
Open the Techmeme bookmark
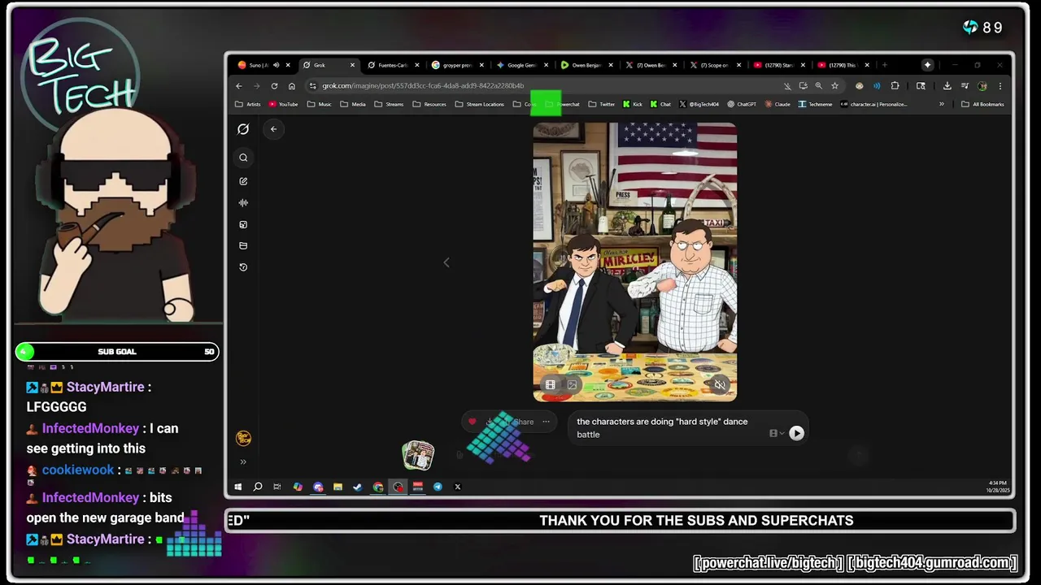click(x=816, y=104)
